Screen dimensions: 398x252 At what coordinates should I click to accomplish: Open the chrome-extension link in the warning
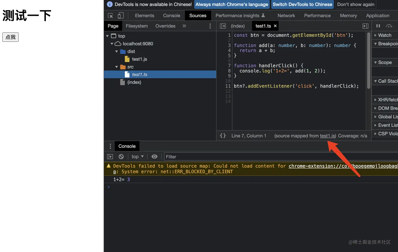pyautogui.click(x=343, y=166)
